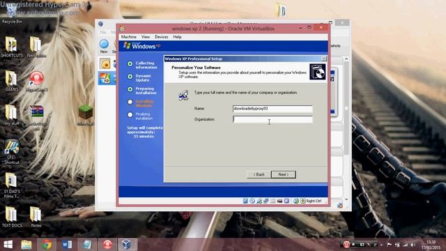Click the Back button in XP Setup
446x251 pixels.
point(259,174)
